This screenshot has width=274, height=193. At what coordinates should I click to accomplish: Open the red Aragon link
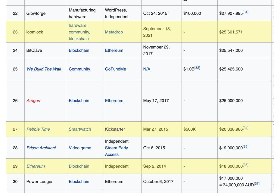[33, 101]
